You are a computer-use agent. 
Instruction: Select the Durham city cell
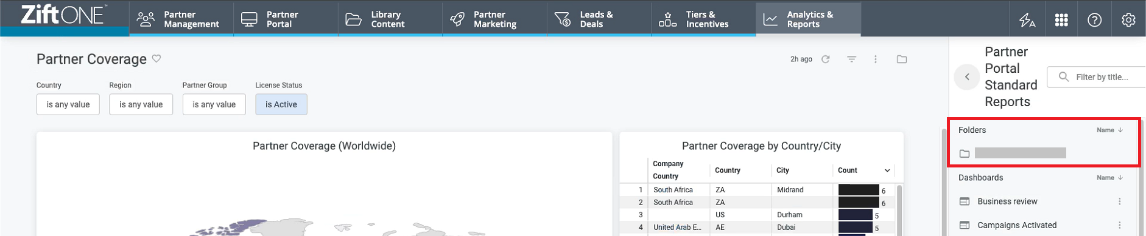point(802,215)
